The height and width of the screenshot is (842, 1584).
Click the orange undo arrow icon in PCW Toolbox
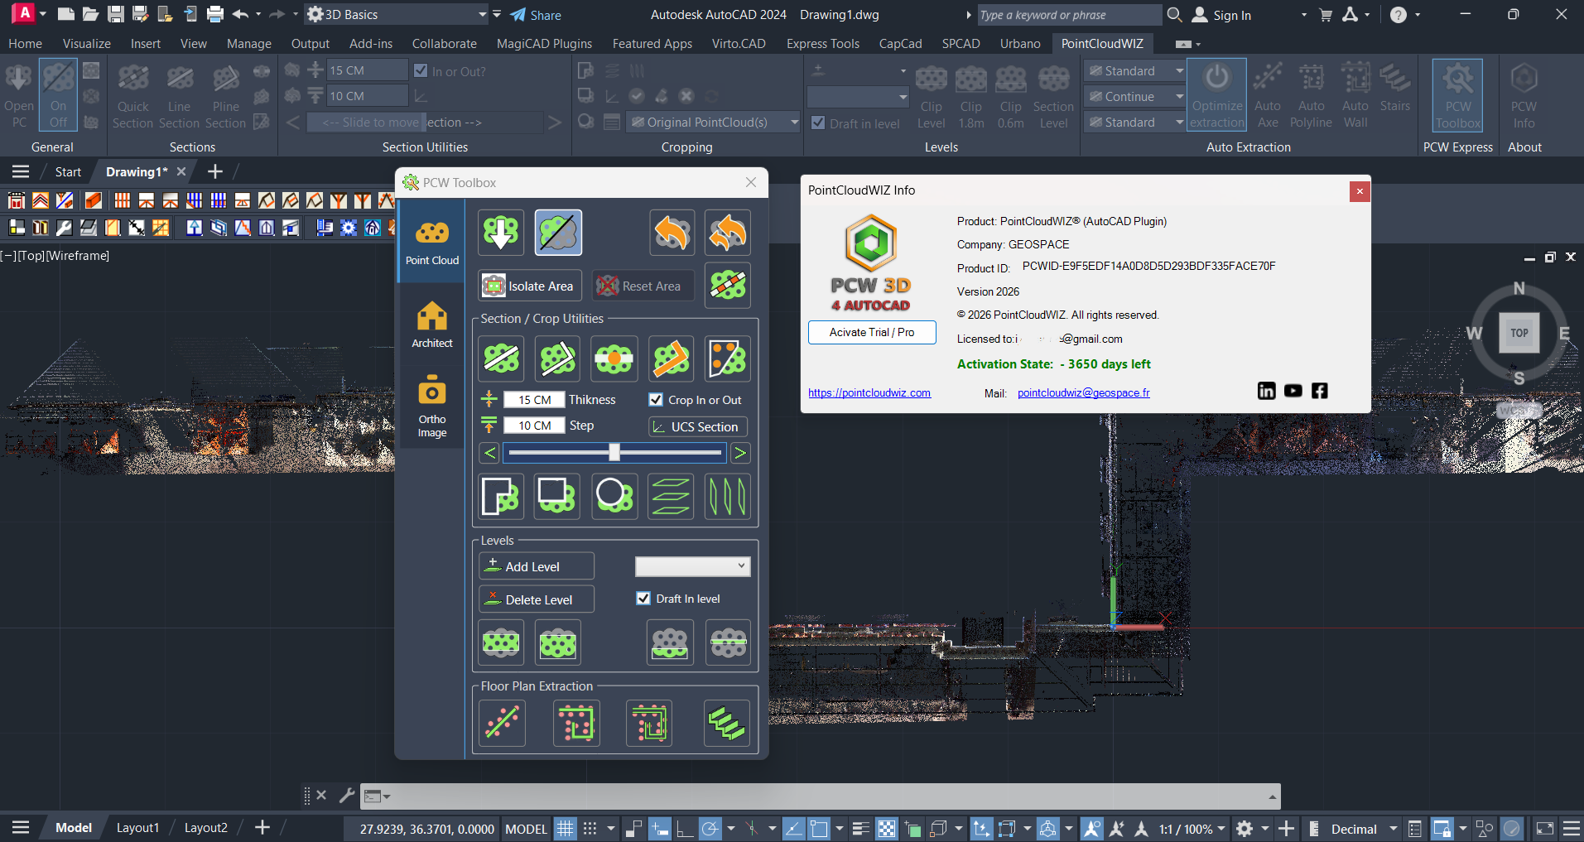[x=672, y=233]
